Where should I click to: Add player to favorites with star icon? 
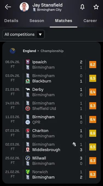[x=96, y=7]
